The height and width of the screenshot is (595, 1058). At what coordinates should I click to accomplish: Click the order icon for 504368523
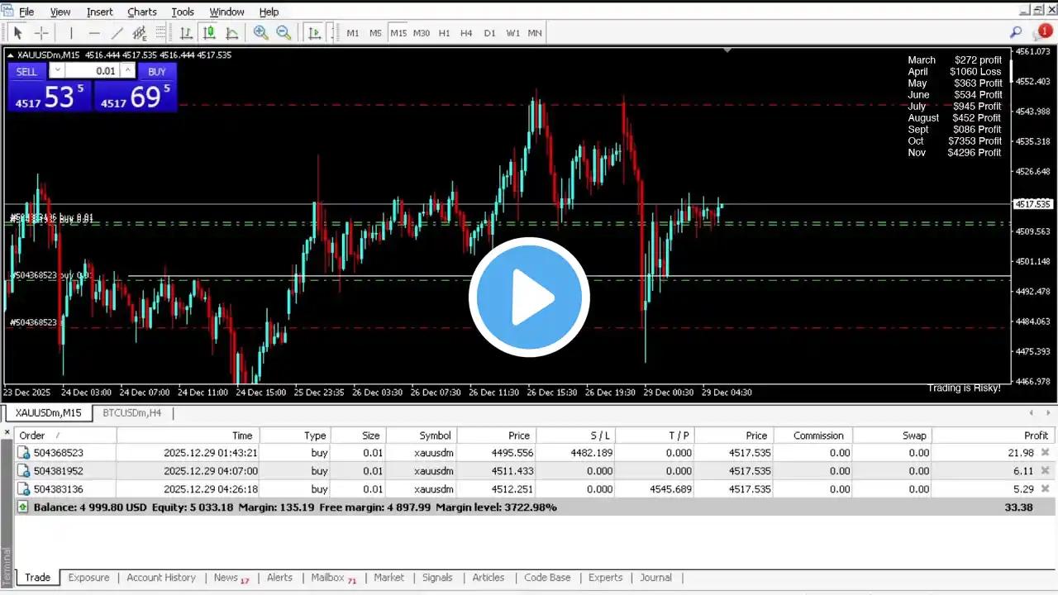click(x=23, y=453)
